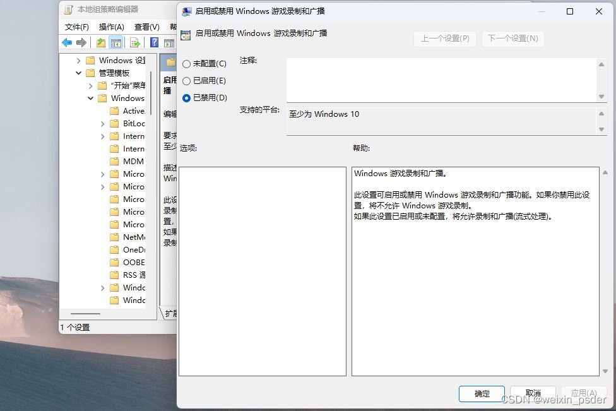
Task: Click the rightmost window-pane toolbar icon
Action: (168, 42)
